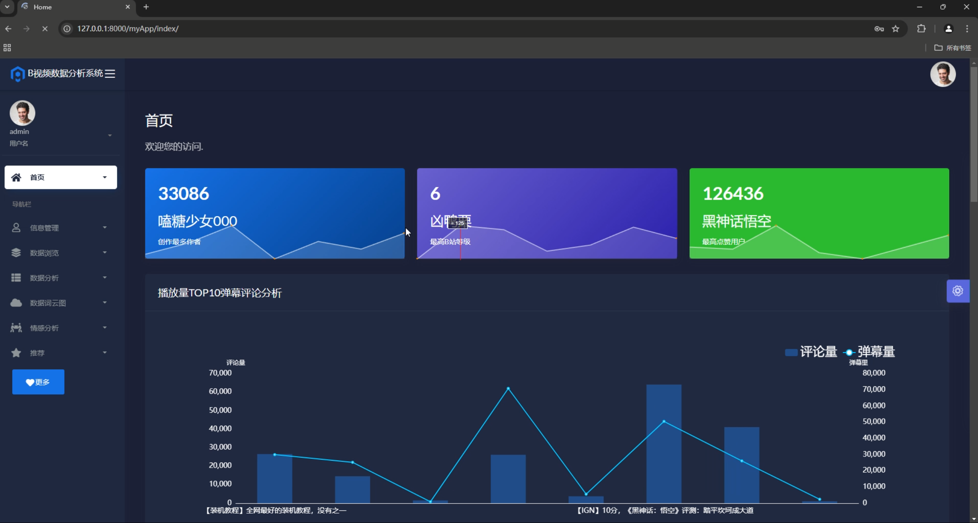Click the 信息管理 person icon
Viewport: 978px width, 523px height.
(16, 228)
